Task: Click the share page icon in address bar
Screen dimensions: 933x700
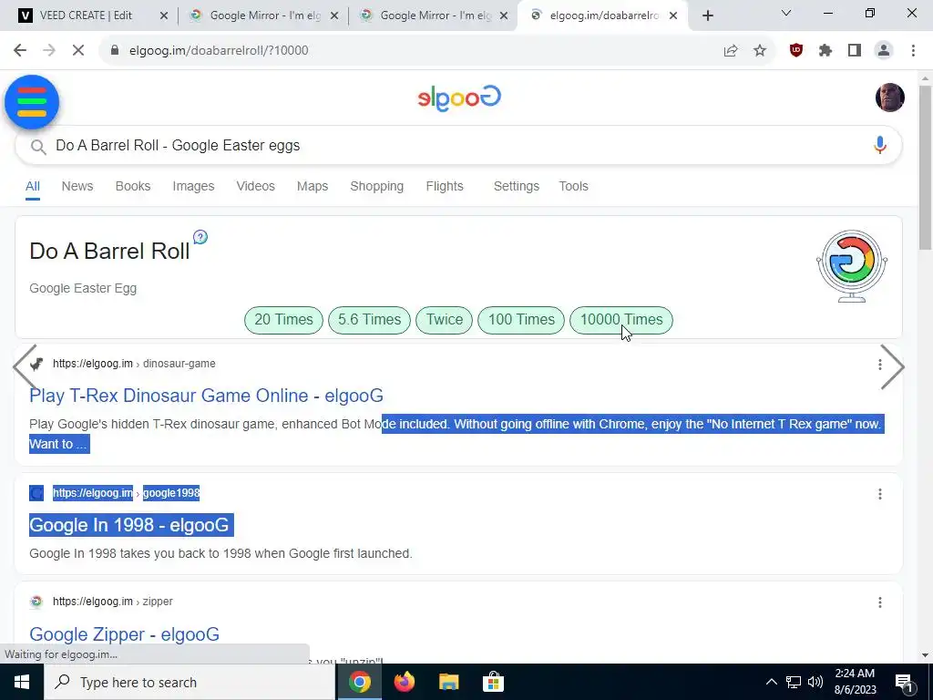Action: tap(731, 51)
